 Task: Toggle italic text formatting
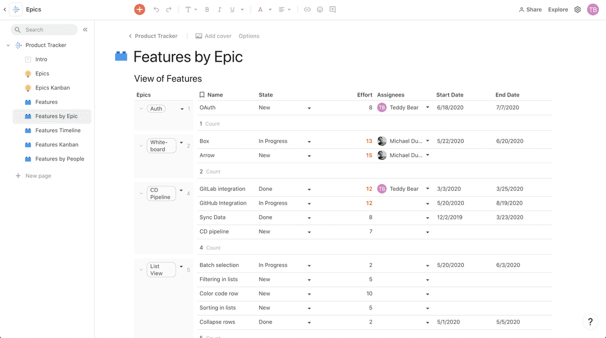click(x=219, y=9)
